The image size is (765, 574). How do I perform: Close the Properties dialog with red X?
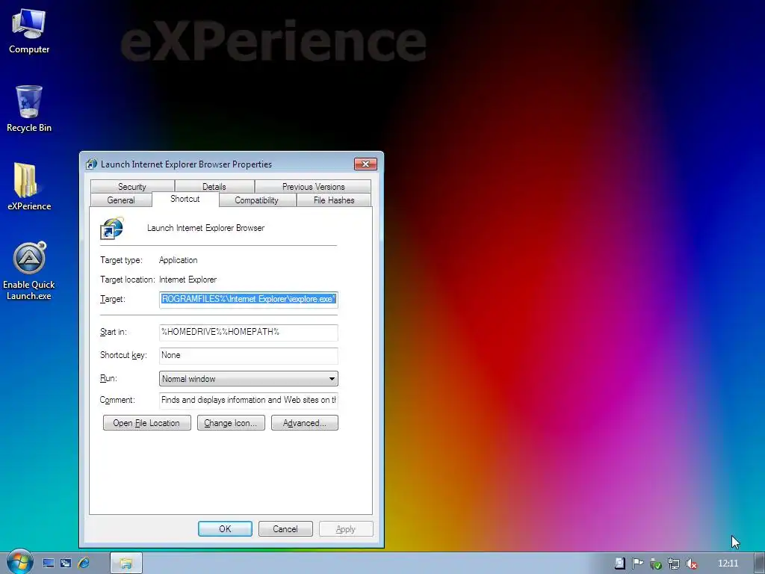365,164
